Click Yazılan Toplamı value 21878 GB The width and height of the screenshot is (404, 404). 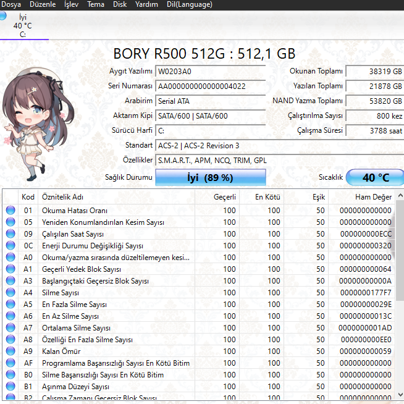coord(375,86)
